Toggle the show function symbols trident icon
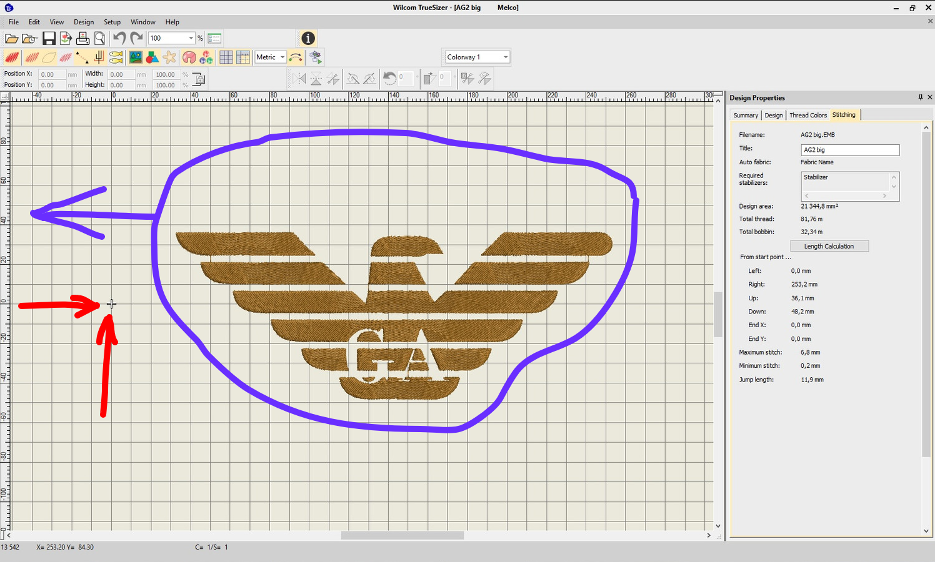This screenshot has width=935, height=562. pyautogui.click(x=99, y=57)
